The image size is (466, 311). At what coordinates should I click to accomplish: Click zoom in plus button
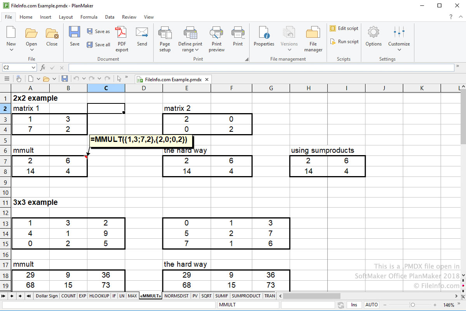pyautogui.click(x=435, y=305)
